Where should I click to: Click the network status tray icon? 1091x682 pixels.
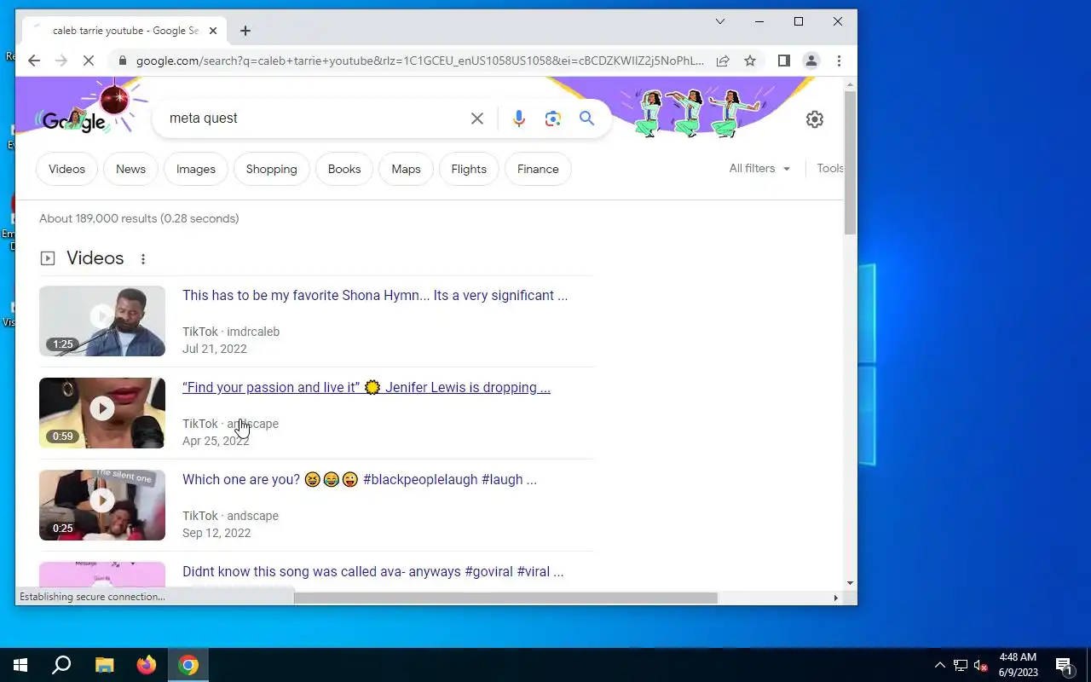(961, 666)
